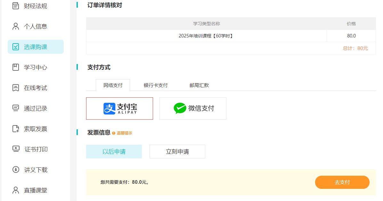Click the 去支付 button
This screenshot has height=201, width=383.
342,182
